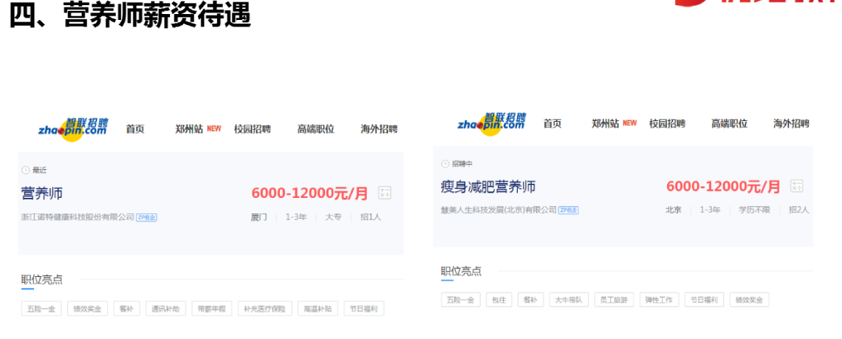Click ZP名企 badge next to 慧美人生科技发展
Screen dimensions: 842x339
pos(569,210)
